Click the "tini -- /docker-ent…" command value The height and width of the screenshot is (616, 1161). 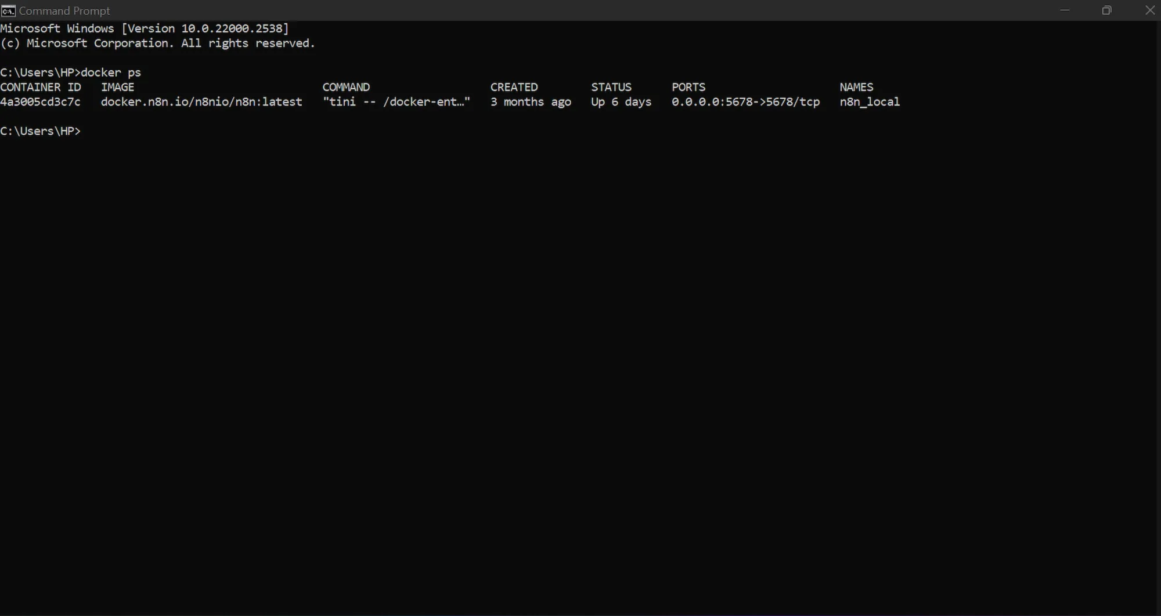click(x=396, y=102)
